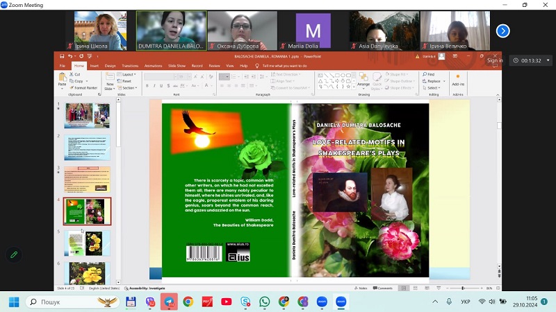Click the Start From Beginning presentation icon
This screenshot has width=556, height=312.
(x=90, y=56)
